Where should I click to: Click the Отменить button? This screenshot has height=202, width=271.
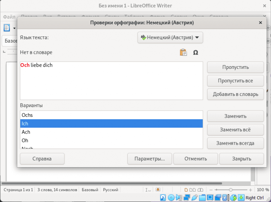coord(196,159)
